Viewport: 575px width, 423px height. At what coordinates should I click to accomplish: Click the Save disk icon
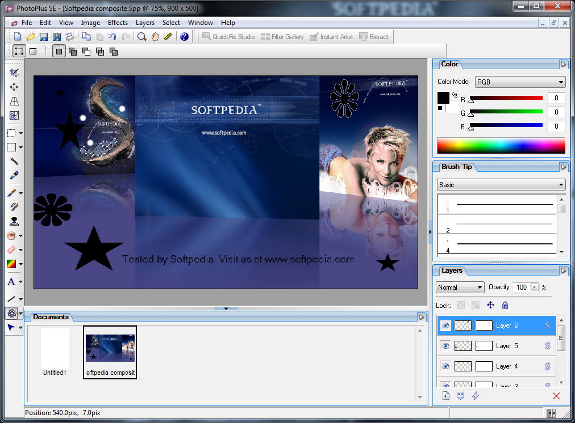44,37
